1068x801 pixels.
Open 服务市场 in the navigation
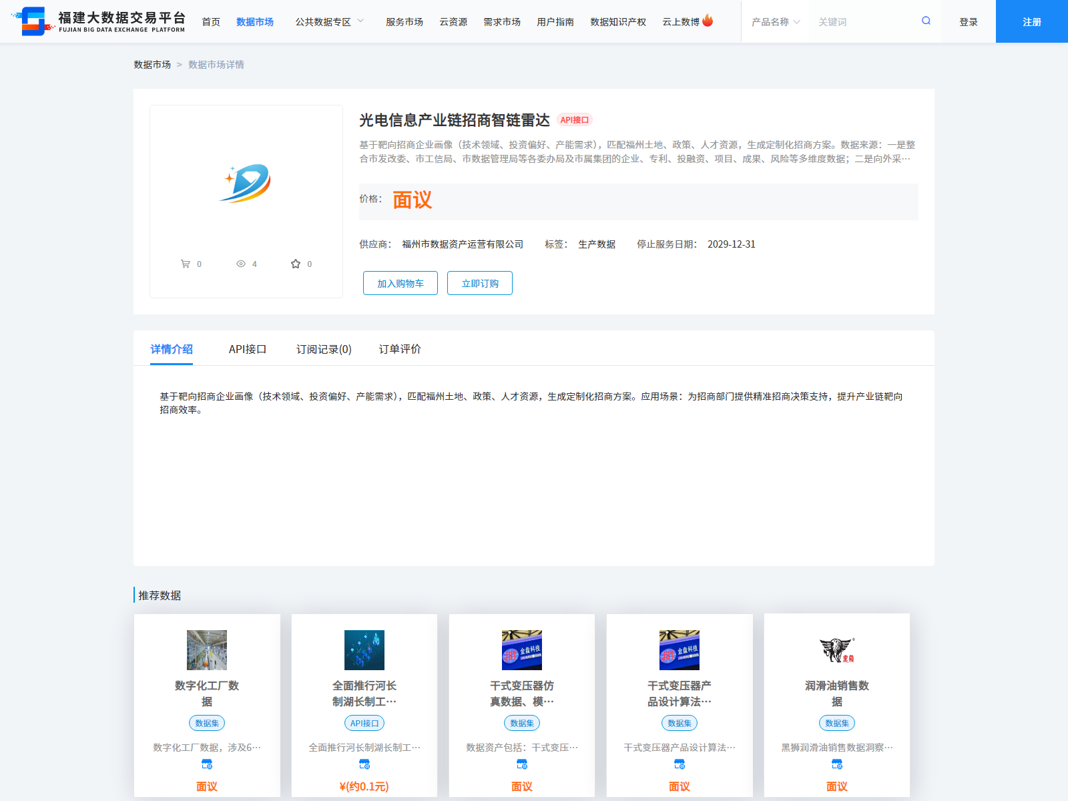click(x=405, y=21)
